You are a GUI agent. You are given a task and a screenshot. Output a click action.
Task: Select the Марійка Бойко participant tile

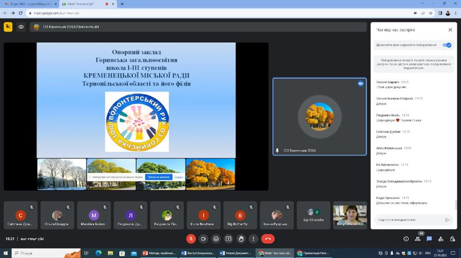click(x=94, y=215)
